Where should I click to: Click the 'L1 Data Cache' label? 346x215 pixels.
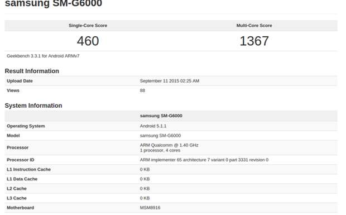(x=22, y=179)
